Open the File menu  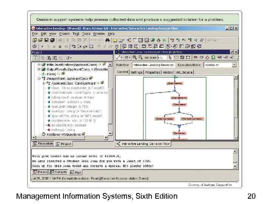point(35,34)
